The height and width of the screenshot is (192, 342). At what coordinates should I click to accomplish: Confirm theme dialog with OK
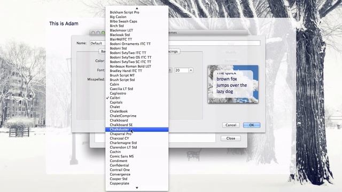(252, 125)
